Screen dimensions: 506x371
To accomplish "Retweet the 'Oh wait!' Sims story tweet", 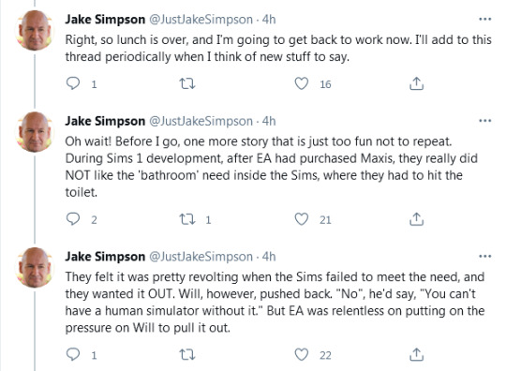I will pos(187,219).
